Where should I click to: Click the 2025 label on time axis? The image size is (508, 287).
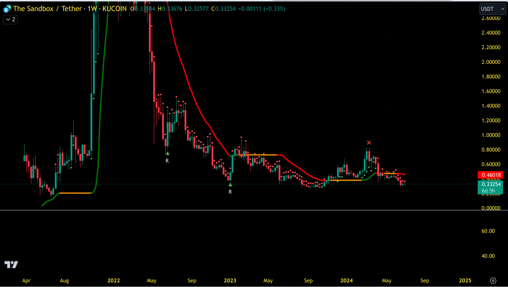click(x=465, y=281)
